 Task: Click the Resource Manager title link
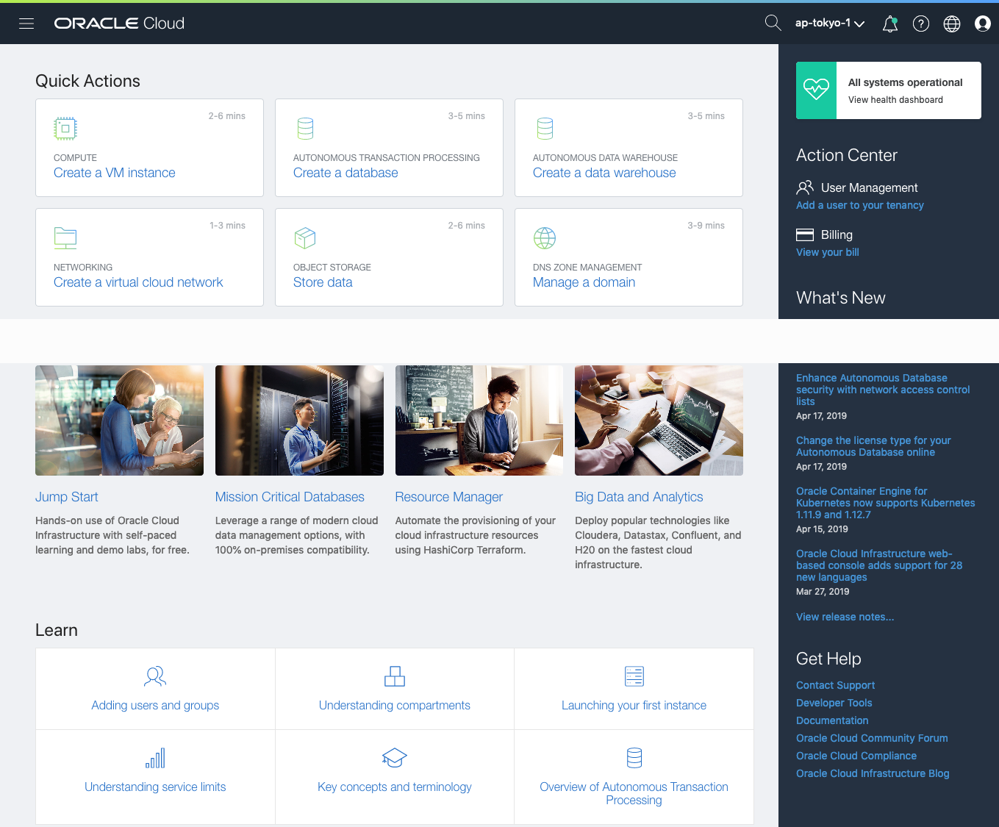click(x=449, y=497)
